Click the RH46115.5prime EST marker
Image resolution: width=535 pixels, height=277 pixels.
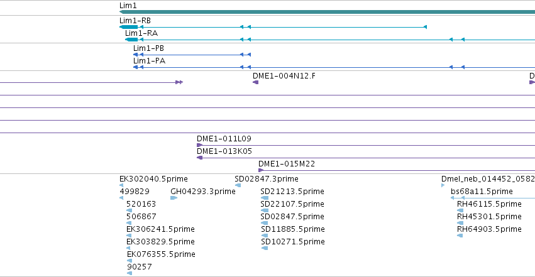tap(460, 210)
